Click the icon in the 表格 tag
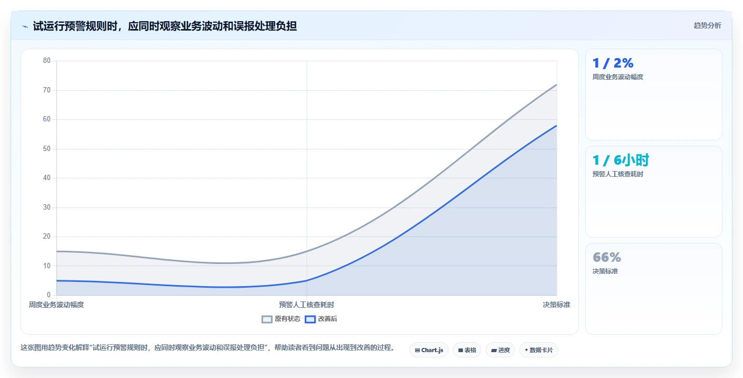Screen dimensions: 743x378 [x=460, y=350]
